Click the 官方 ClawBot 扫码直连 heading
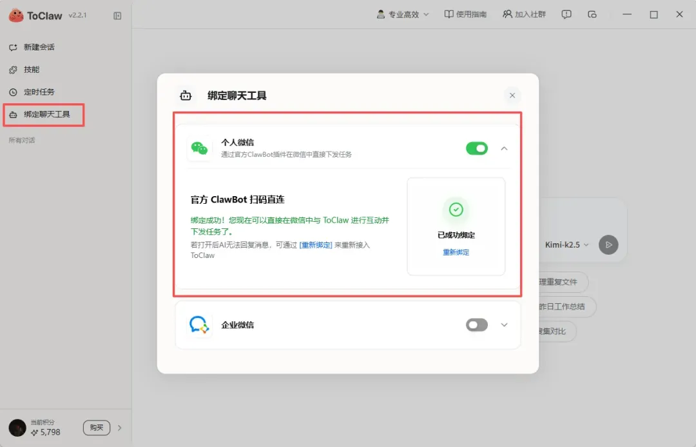The height and width of the screenshot is (447, 696). pyautogui.click(x=237, y=199)
